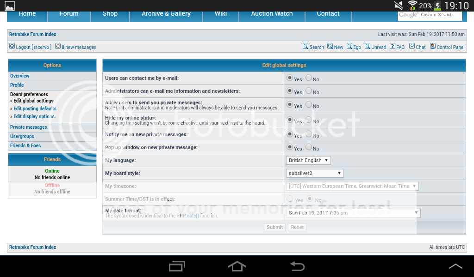Tap the battery charging icon
Screen dimensions: 474x277
(438, 6)
